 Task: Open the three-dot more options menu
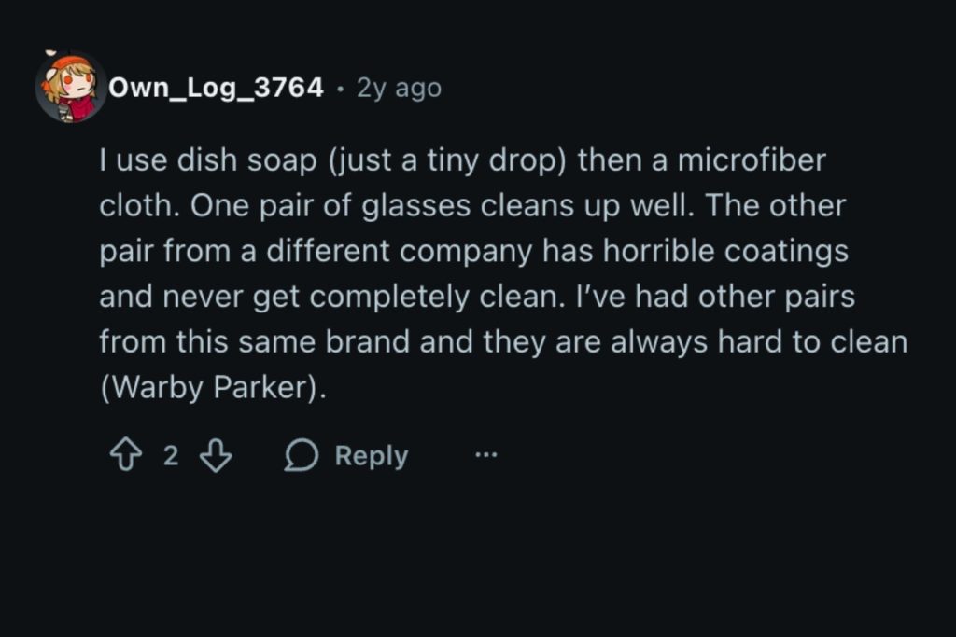[x=486, y=456]
